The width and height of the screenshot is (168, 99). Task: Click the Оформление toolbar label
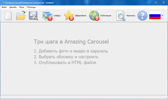(80, 16)
